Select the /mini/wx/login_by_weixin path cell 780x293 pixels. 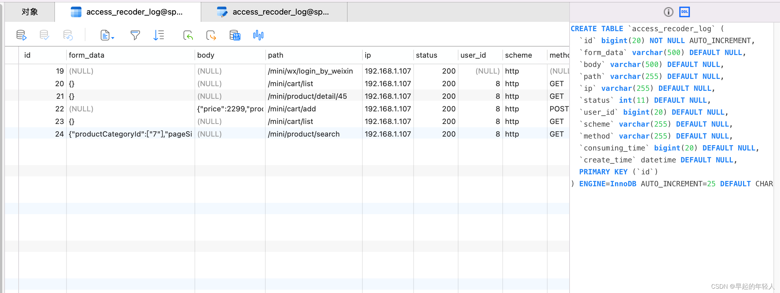coord(314,71)
